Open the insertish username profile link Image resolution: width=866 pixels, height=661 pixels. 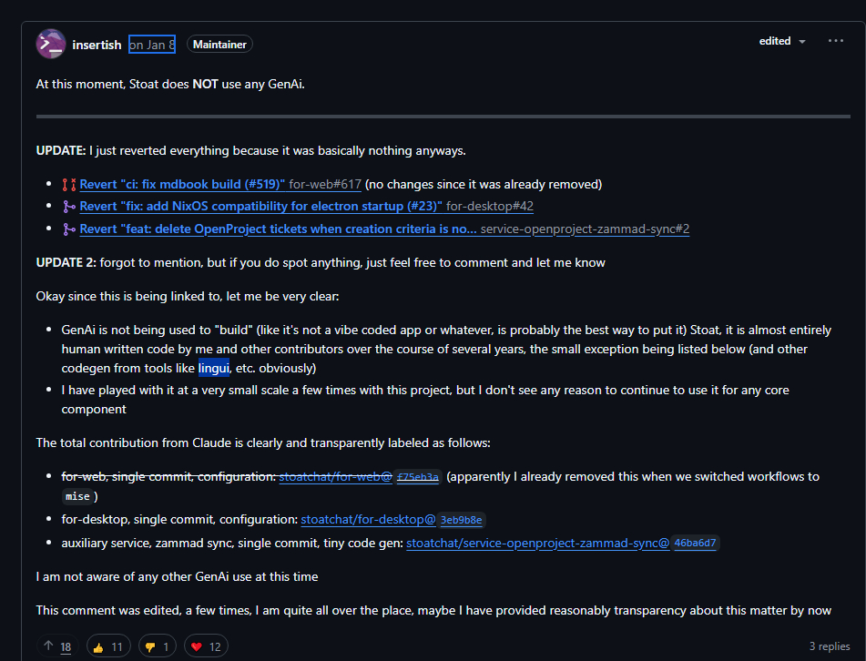[x=97, y=44]
